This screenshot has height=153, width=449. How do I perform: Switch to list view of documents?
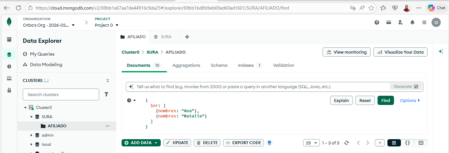394,143
